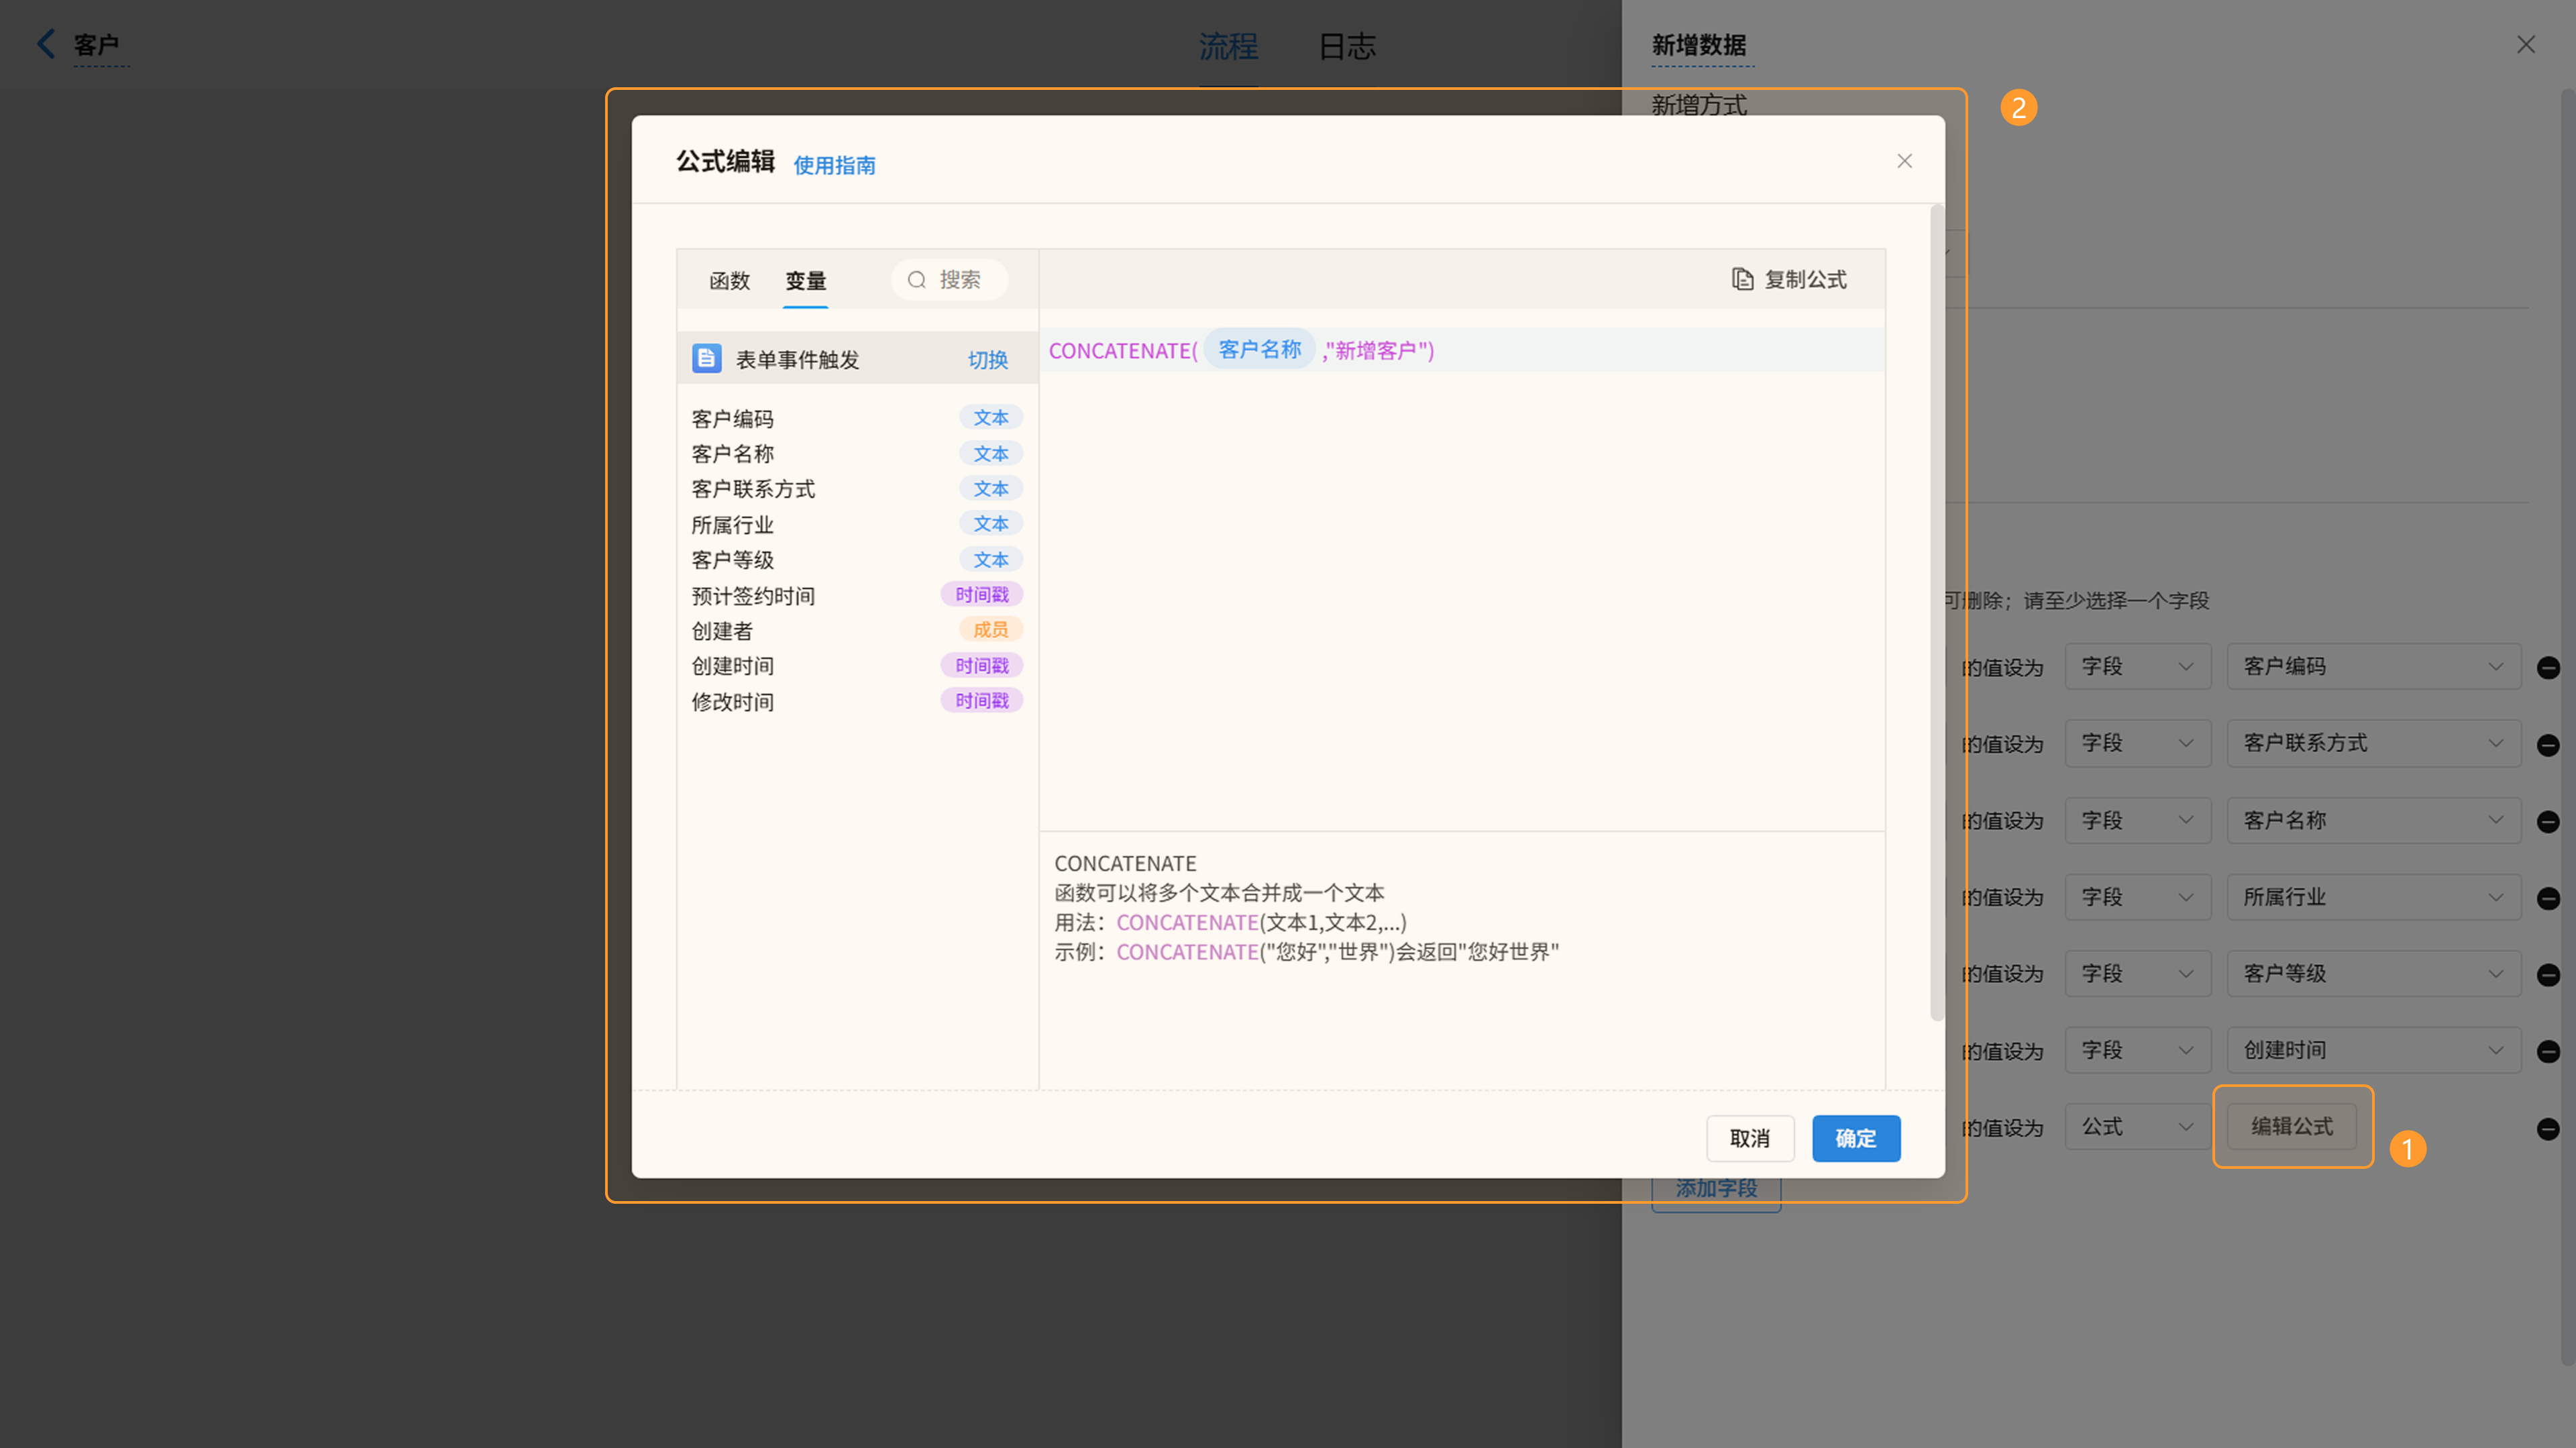The image size is (2576, 1448).
Task: Click the 表单事件触发 form icon
Action: [x=706, y=358]
